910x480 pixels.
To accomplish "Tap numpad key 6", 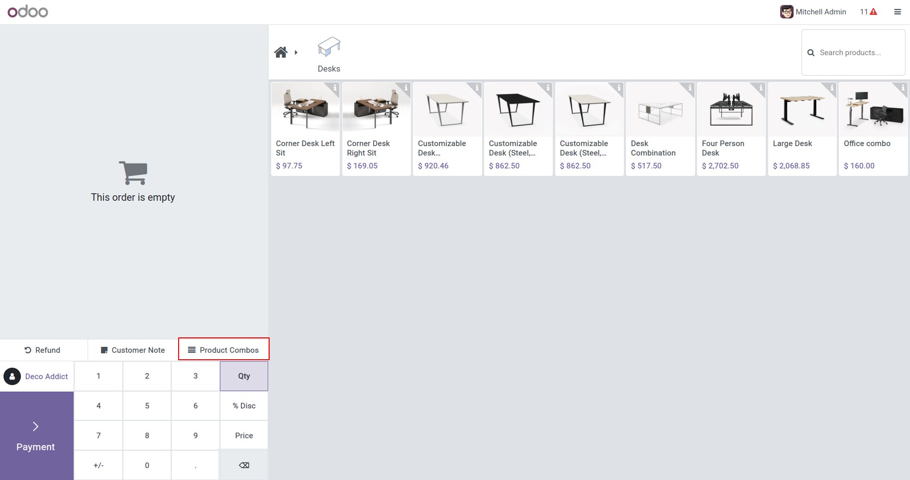I will pos(196,406).
